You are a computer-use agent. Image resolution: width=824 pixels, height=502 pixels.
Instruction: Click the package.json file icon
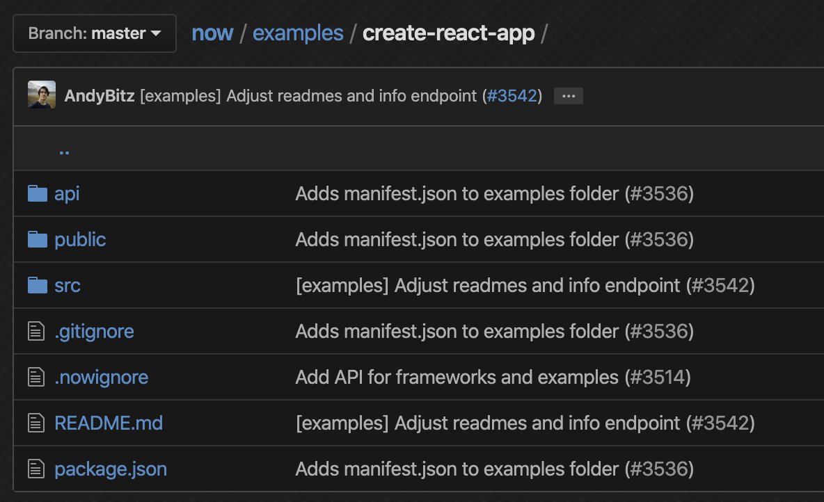[35, 469]
